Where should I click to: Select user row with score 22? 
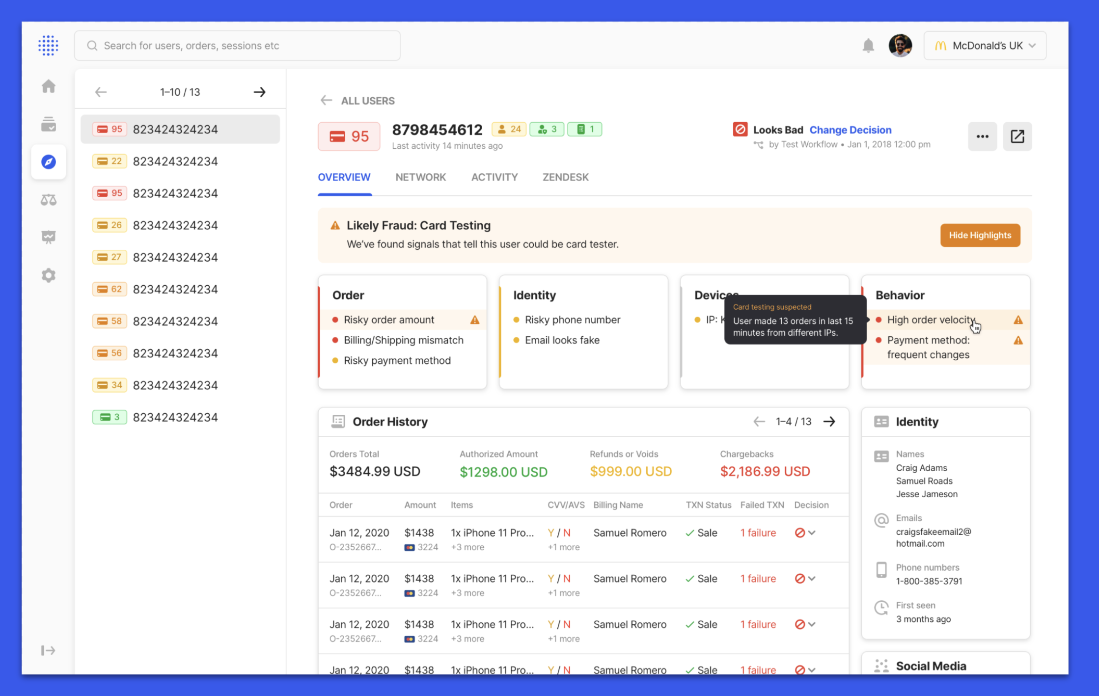180,161
